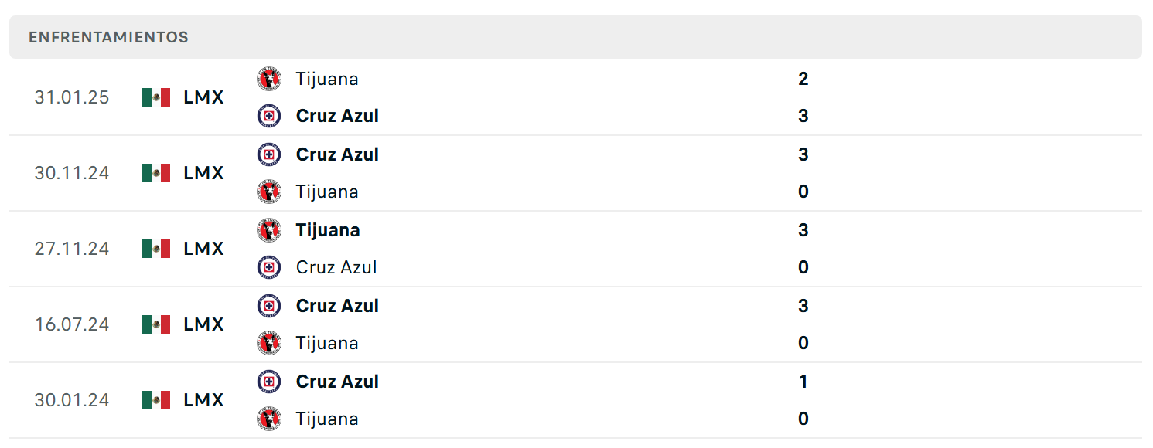Open the LMX league link for 27.11.24

tap(203, 249)
